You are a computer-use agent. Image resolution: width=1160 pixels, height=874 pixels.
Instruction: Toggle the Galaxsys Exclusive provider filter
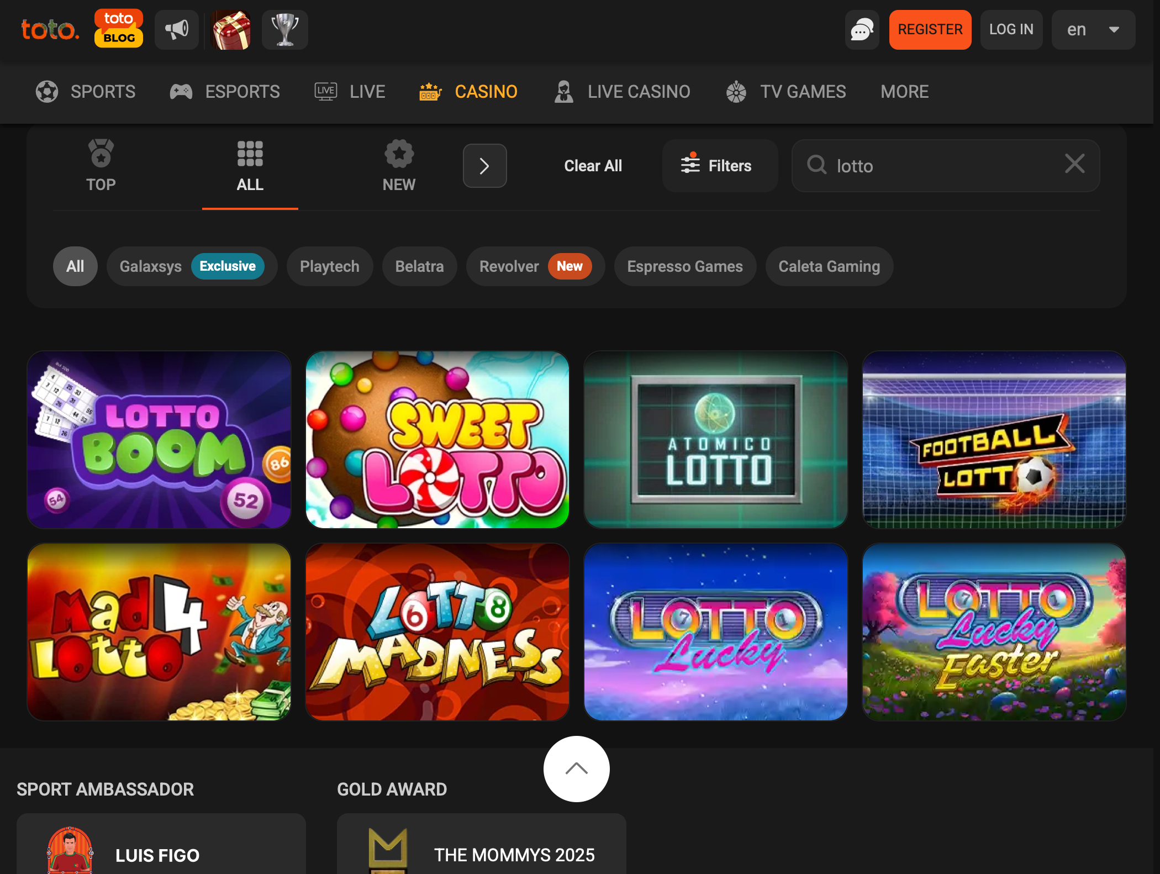(192, 266)
